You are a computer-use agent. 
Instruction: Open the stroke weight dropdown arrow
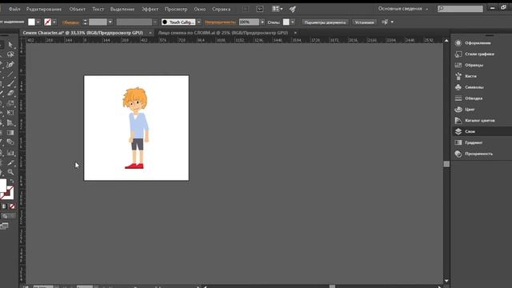point(110,22)
